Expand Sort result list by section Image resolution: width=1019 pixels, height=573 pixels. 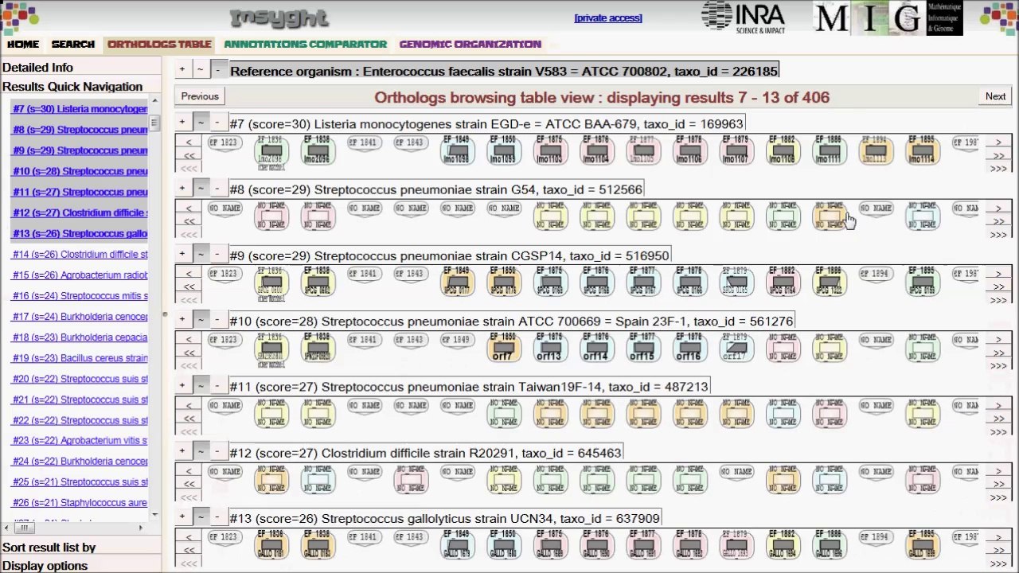(x=49, y=548)
